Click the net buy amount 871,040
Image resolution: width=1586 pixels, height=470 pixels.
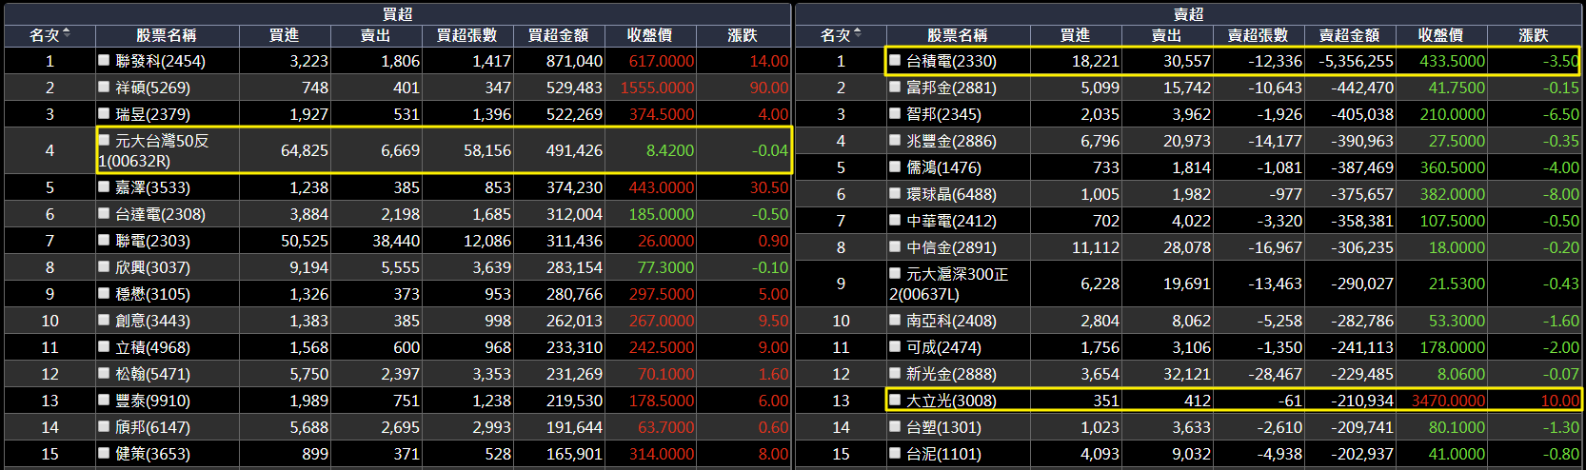[x=574, y=61]
